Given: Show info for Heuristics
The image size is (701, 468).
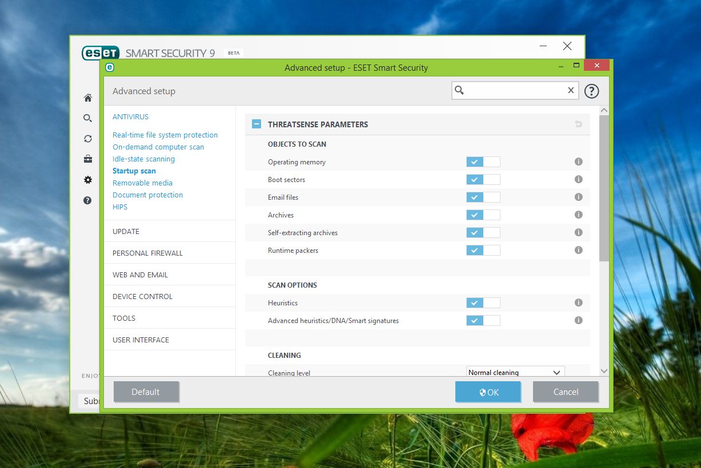Looking at the screenshot, I should coord(578,302).
